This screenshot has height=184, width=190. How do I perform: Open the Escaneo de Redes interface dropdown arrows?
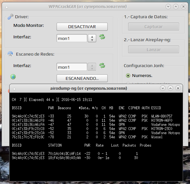[92, 67]
